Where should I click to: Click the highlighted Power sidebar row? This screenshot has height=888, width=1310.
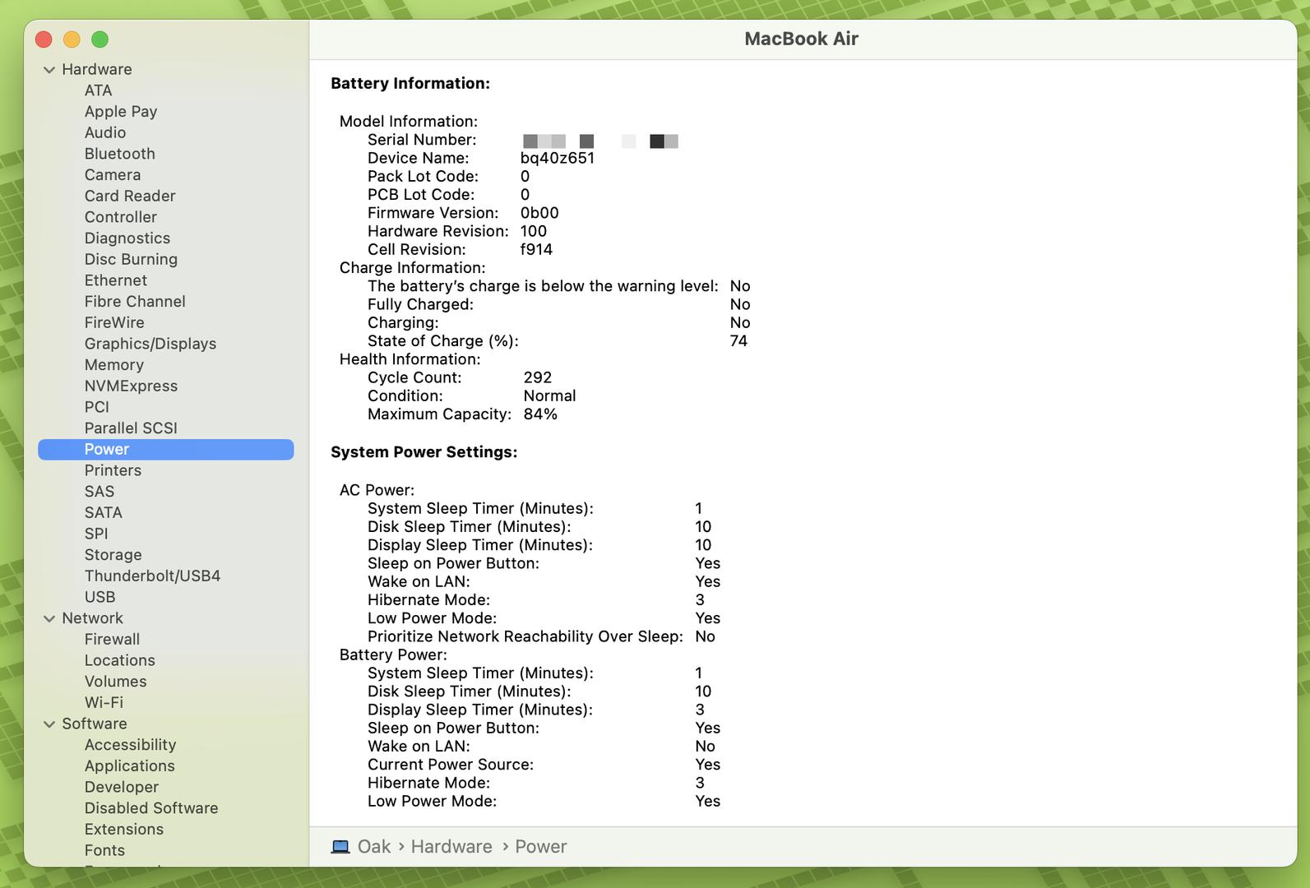click(x=165, y=449)
